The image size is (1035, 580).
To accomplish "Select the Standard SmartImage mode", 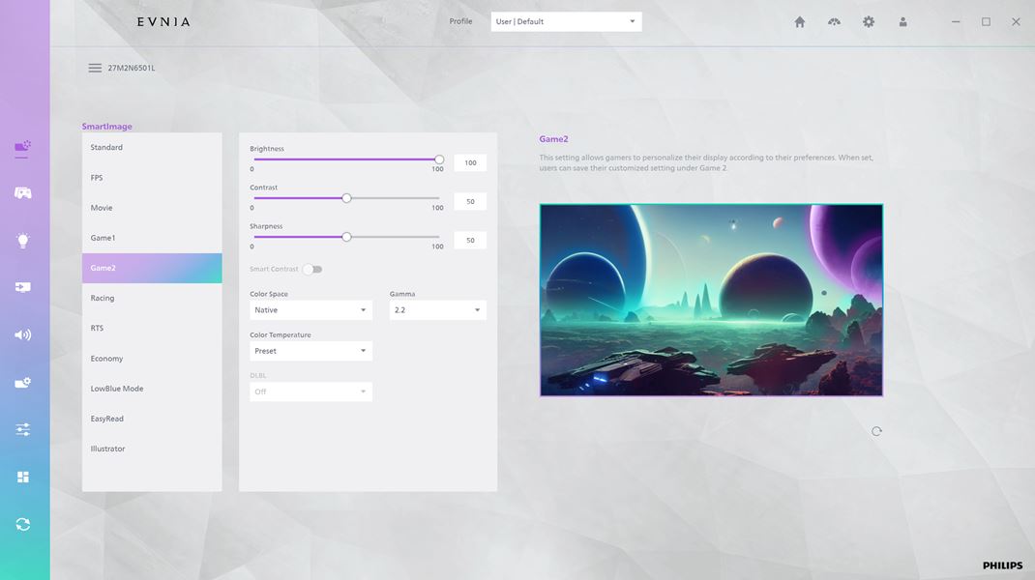I will pyautogui.click(x=152, y=148).
